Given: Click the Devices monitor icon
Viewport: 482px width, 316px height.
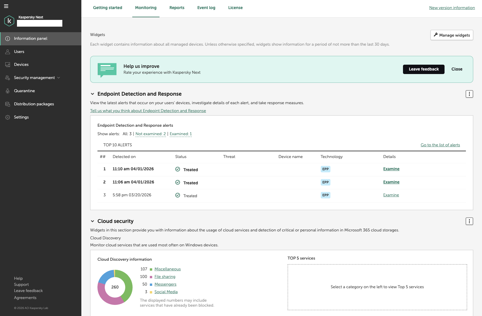Looking at the screenshot, I should [8, 65].
